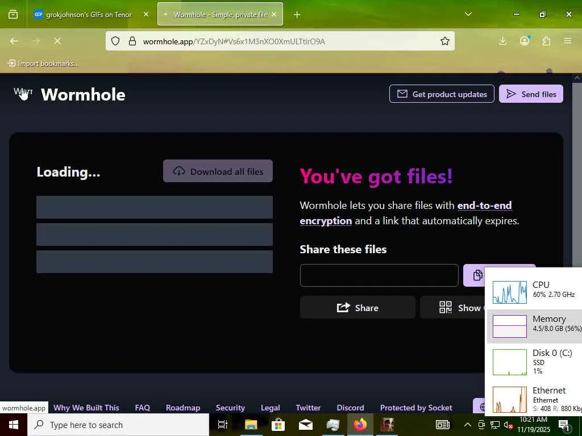Open the network tray icon

point(495,425)
